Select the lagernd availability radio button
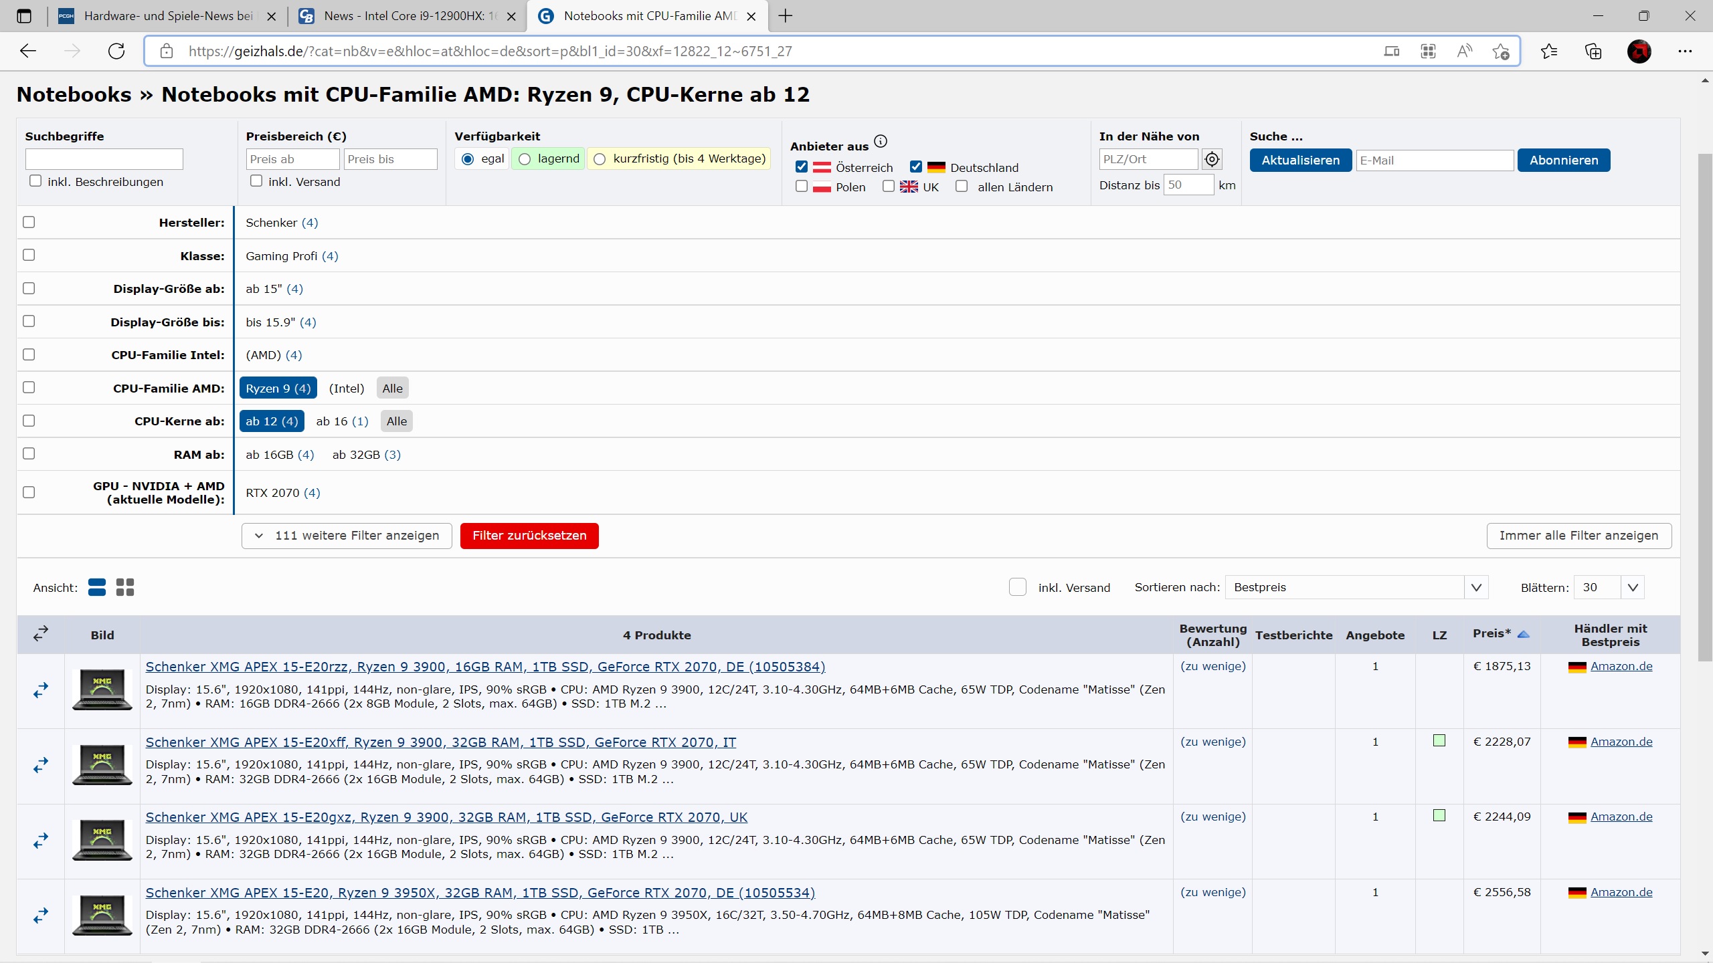This screenshot has width=1713, height=963. click(525, 159)
